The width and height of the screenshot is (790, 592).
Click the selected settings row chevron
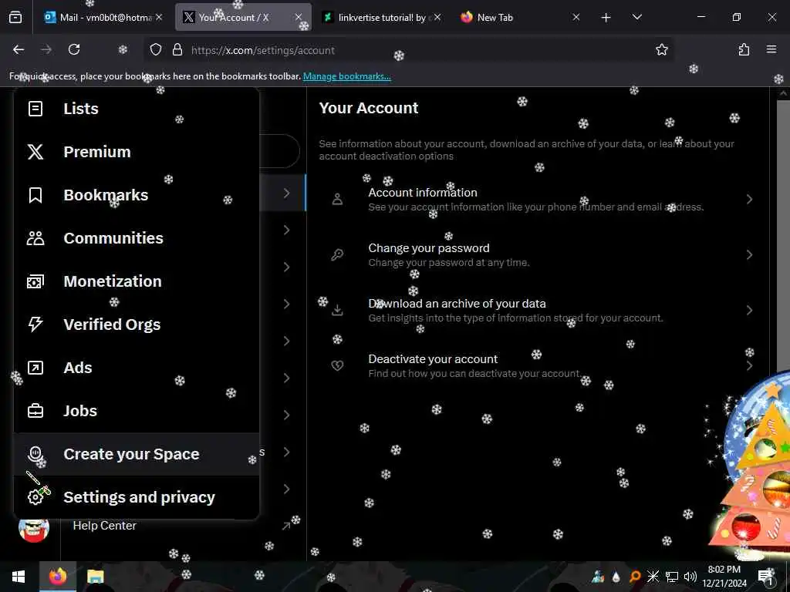pos(287,193)
